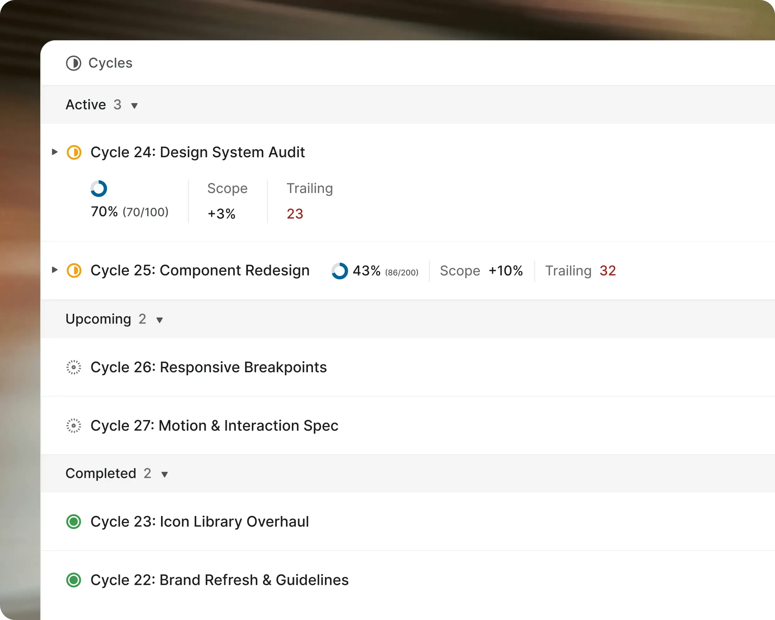
Task: Click the Upcoming count 2
Action: [x=142, y=319]
